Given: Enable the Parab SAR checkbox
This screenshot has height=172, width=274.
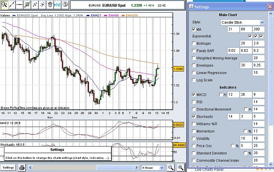Looking at the screenshot, I should point(194,51).
